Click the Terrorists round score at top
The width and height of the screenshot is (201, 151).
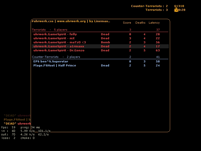(x=156, y=10)
